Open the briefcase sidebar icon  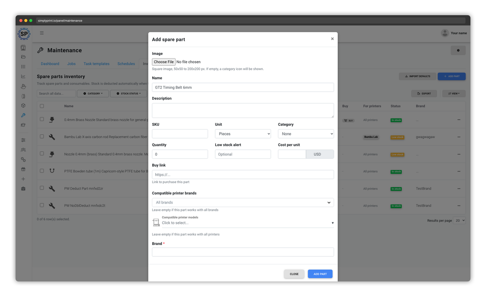[23, 189]
